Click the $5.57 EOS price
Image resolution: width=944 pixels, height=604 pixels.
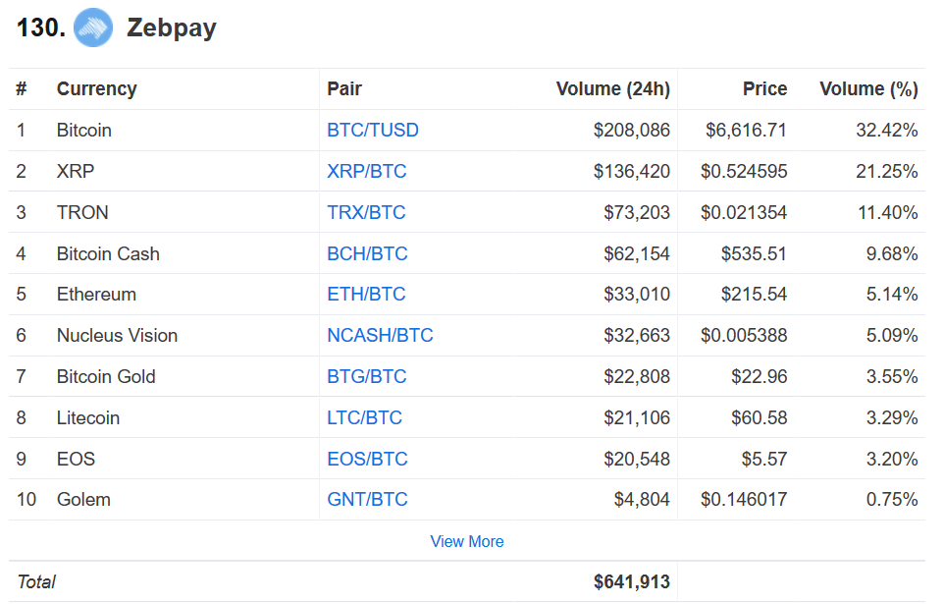click(x=764, y=459)
